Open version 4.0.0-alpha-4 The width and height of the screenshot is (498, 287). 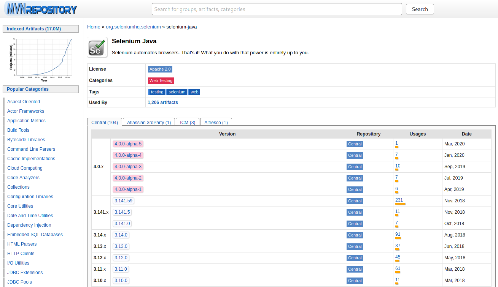click(128, 155)
